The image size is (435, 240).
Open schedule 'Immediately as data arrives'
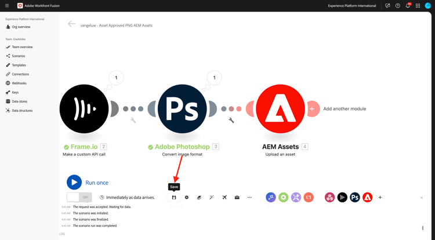(128, 198)
